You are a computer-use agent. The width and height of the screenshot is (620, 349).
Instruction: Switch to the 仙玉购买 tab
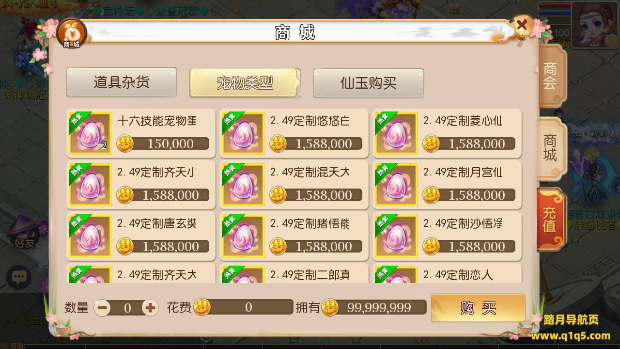tap(369, 82)
